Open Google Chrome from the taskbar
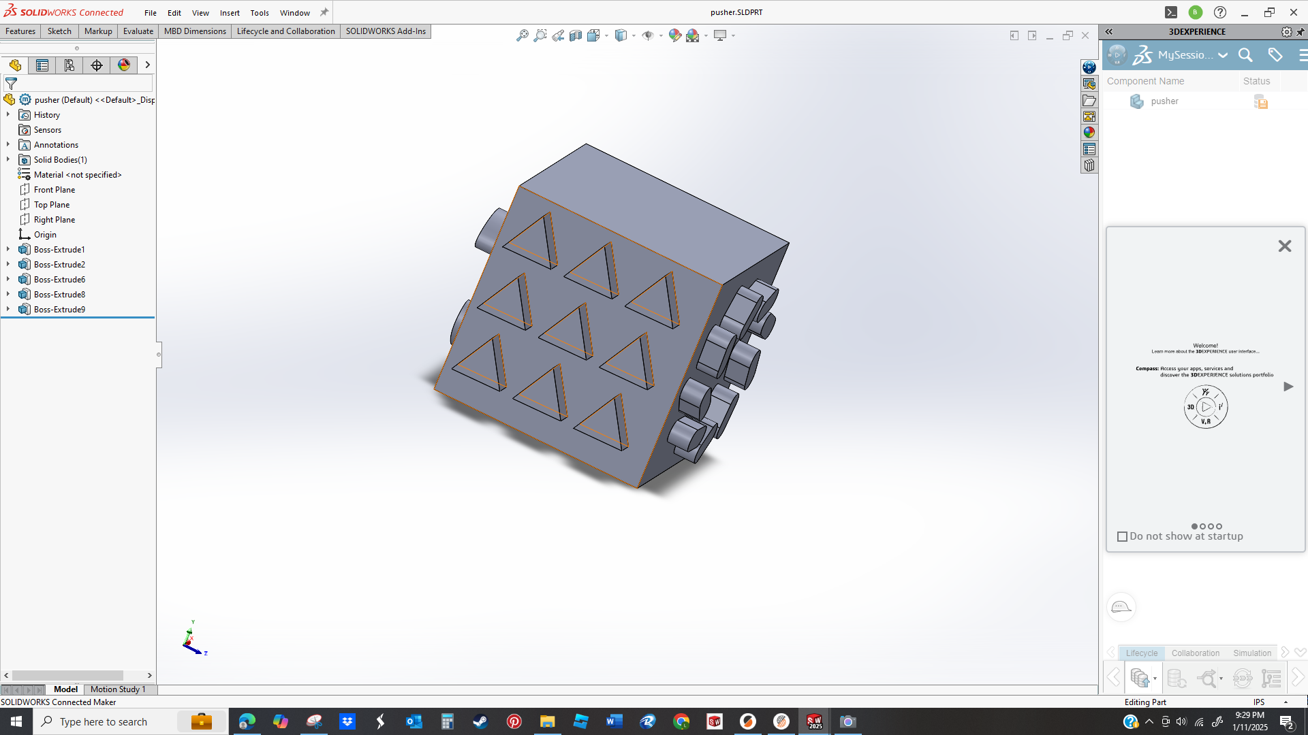The image size is (1308, 735). (681, 721)
